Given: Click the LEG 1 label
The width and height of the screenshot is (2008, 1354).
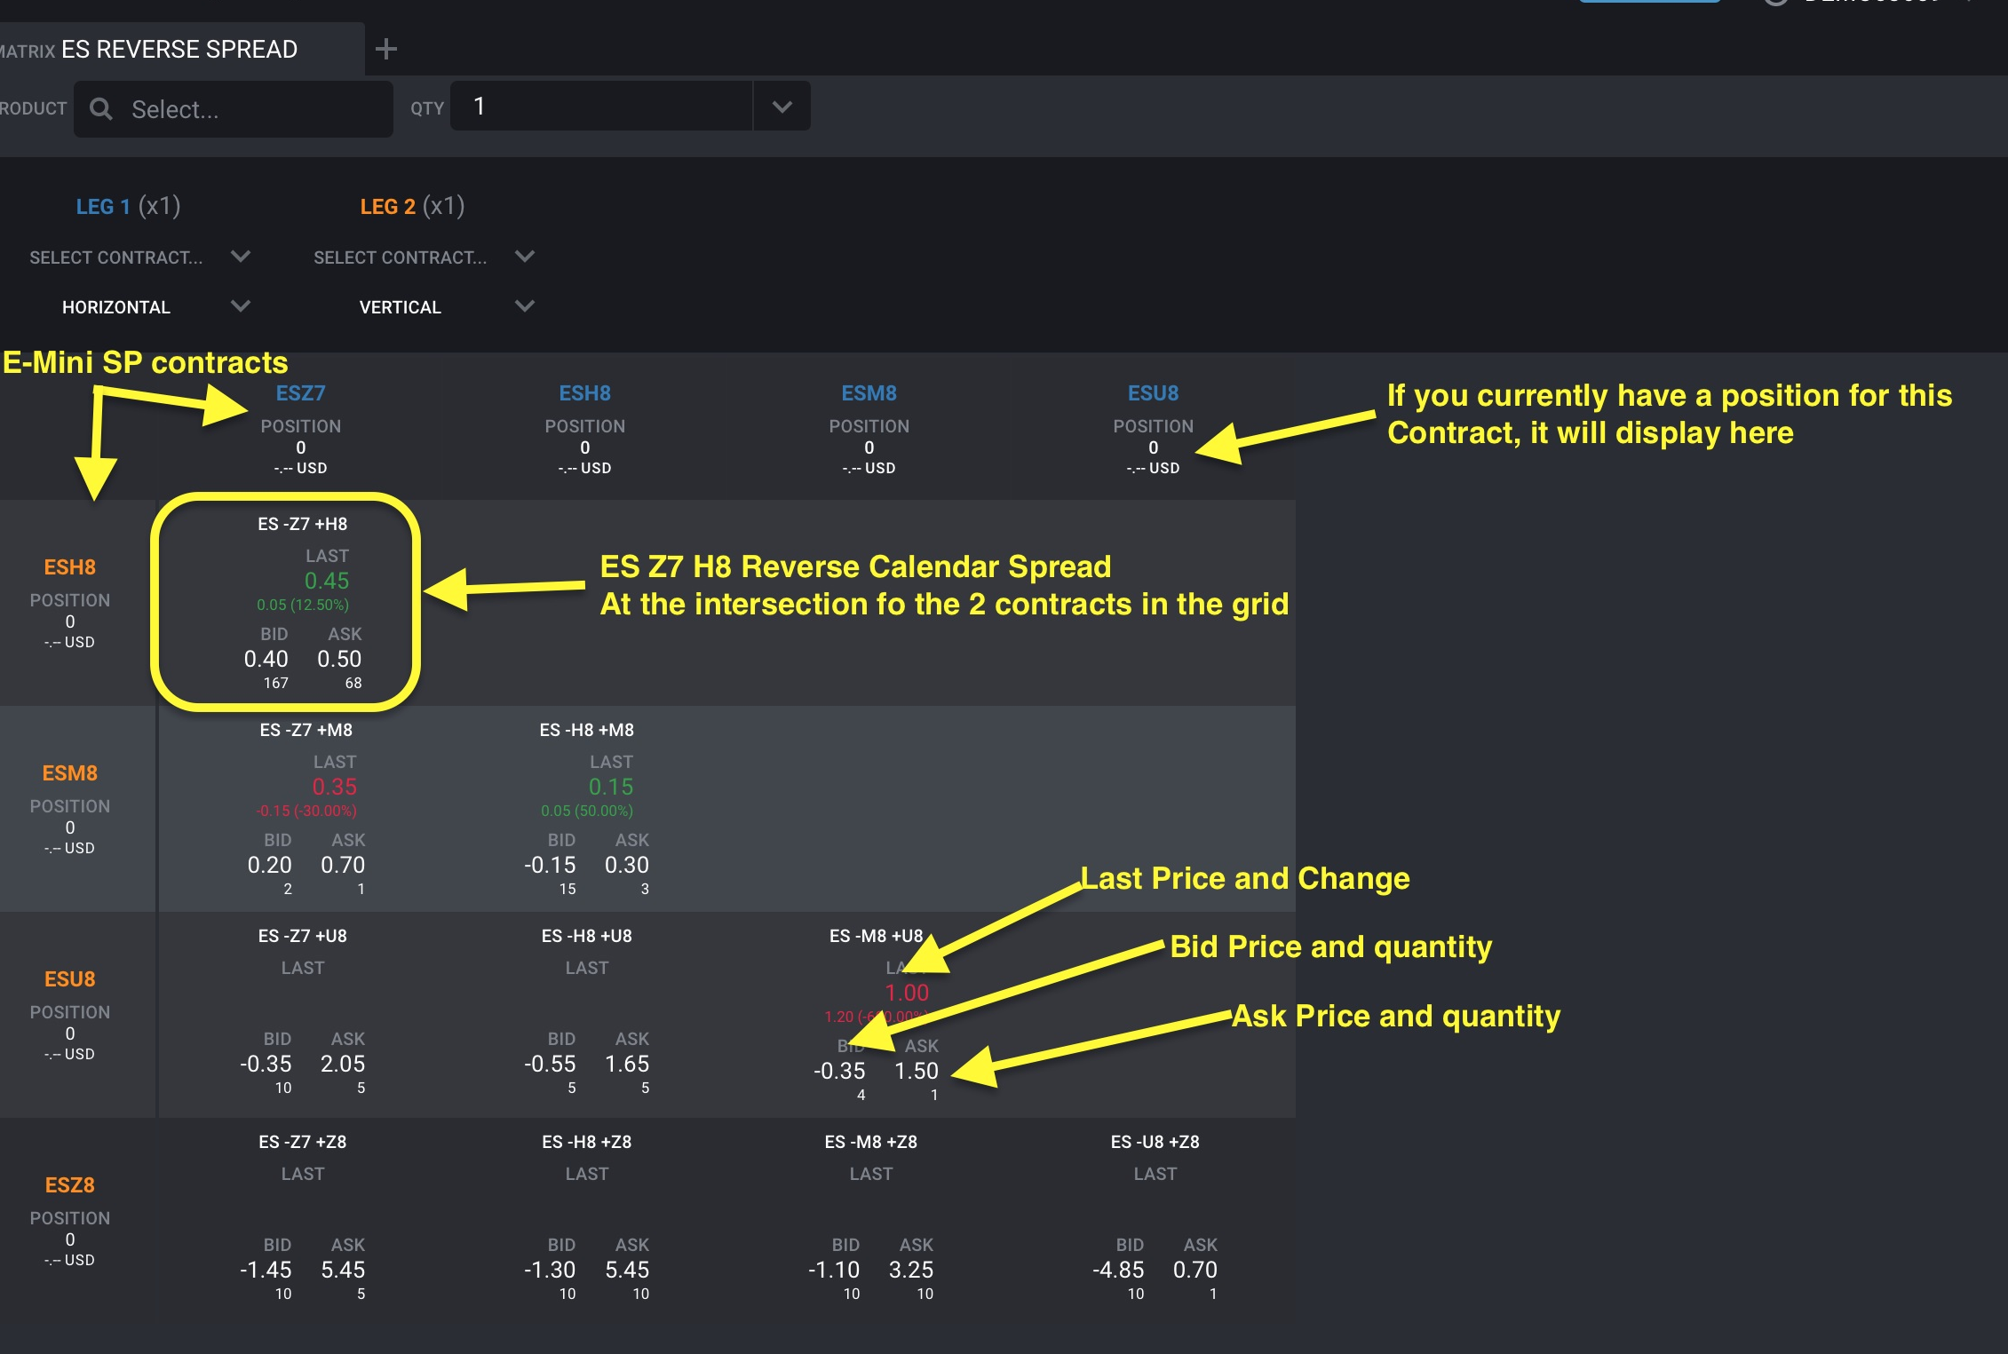Looking at the screenshot, I should 103,207.
